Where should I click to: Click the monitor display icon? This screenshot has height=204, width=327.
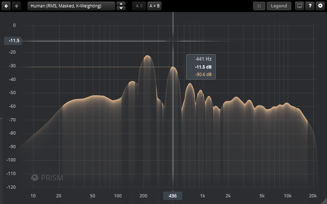point(299,6)
